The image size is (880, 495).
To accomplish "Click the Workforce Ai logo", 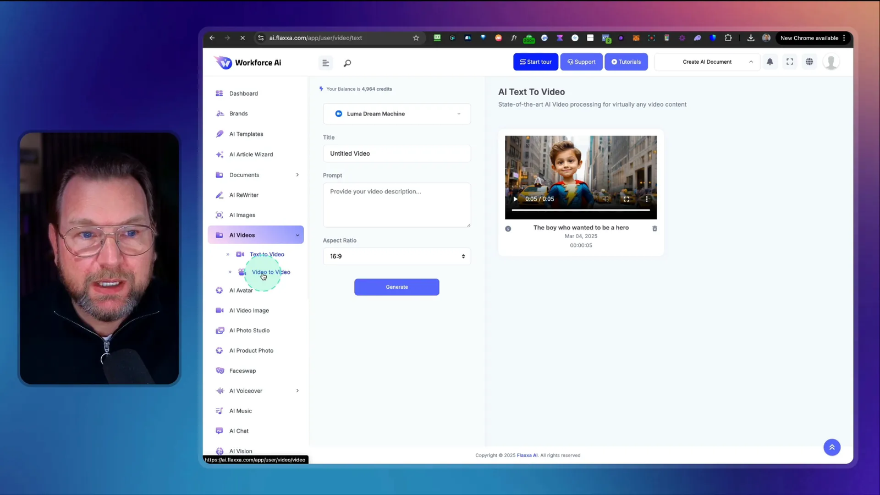I will [x=248, y=63].
